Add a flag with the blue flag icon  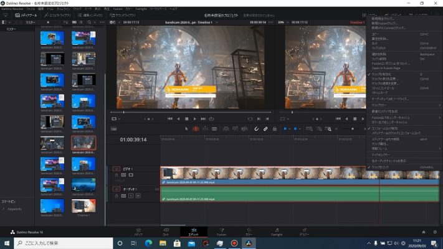(285, 129)
